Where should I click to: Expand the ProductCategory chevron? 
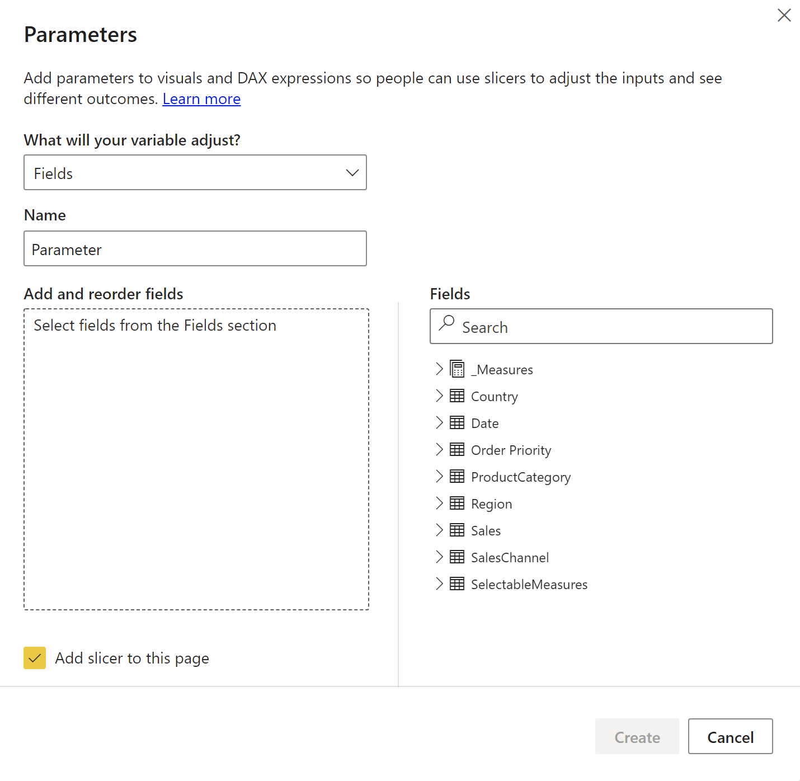(x=439, y=476)
